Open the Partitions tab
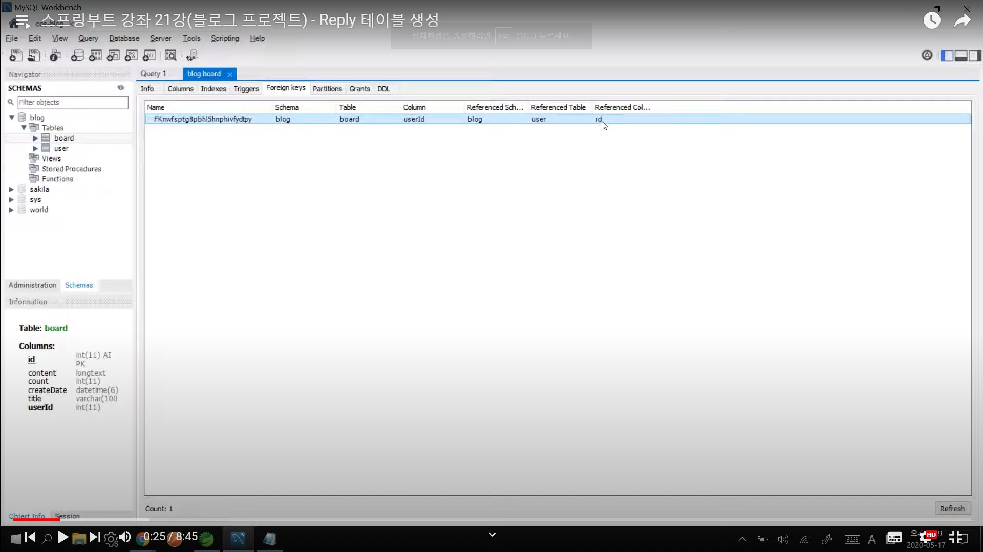The height and width of the screenshot is (552, 983). tap(327, 89)
